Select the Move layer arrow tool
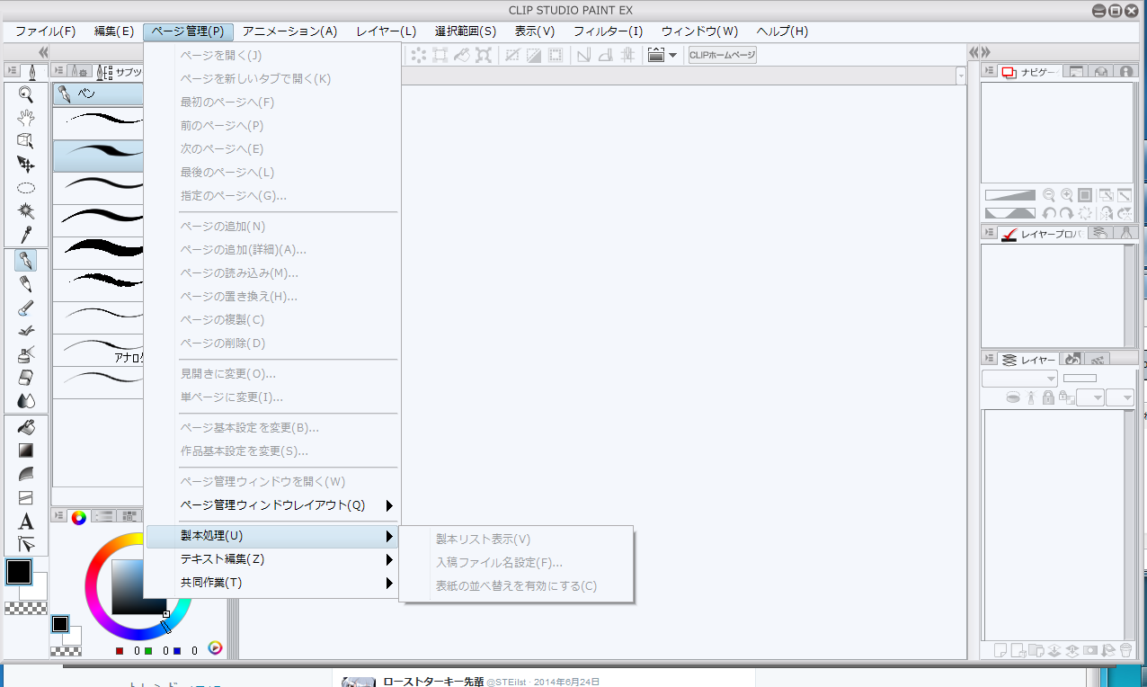Image resolution: width=1147 pixels, height=687 pixels. [26, 164]
